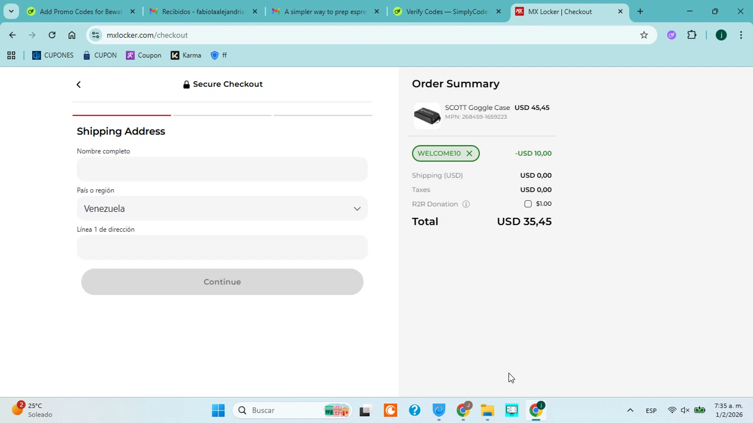
Task: Open the SCOTT Goggle Case thumbnail
Action: click(427, 116)
